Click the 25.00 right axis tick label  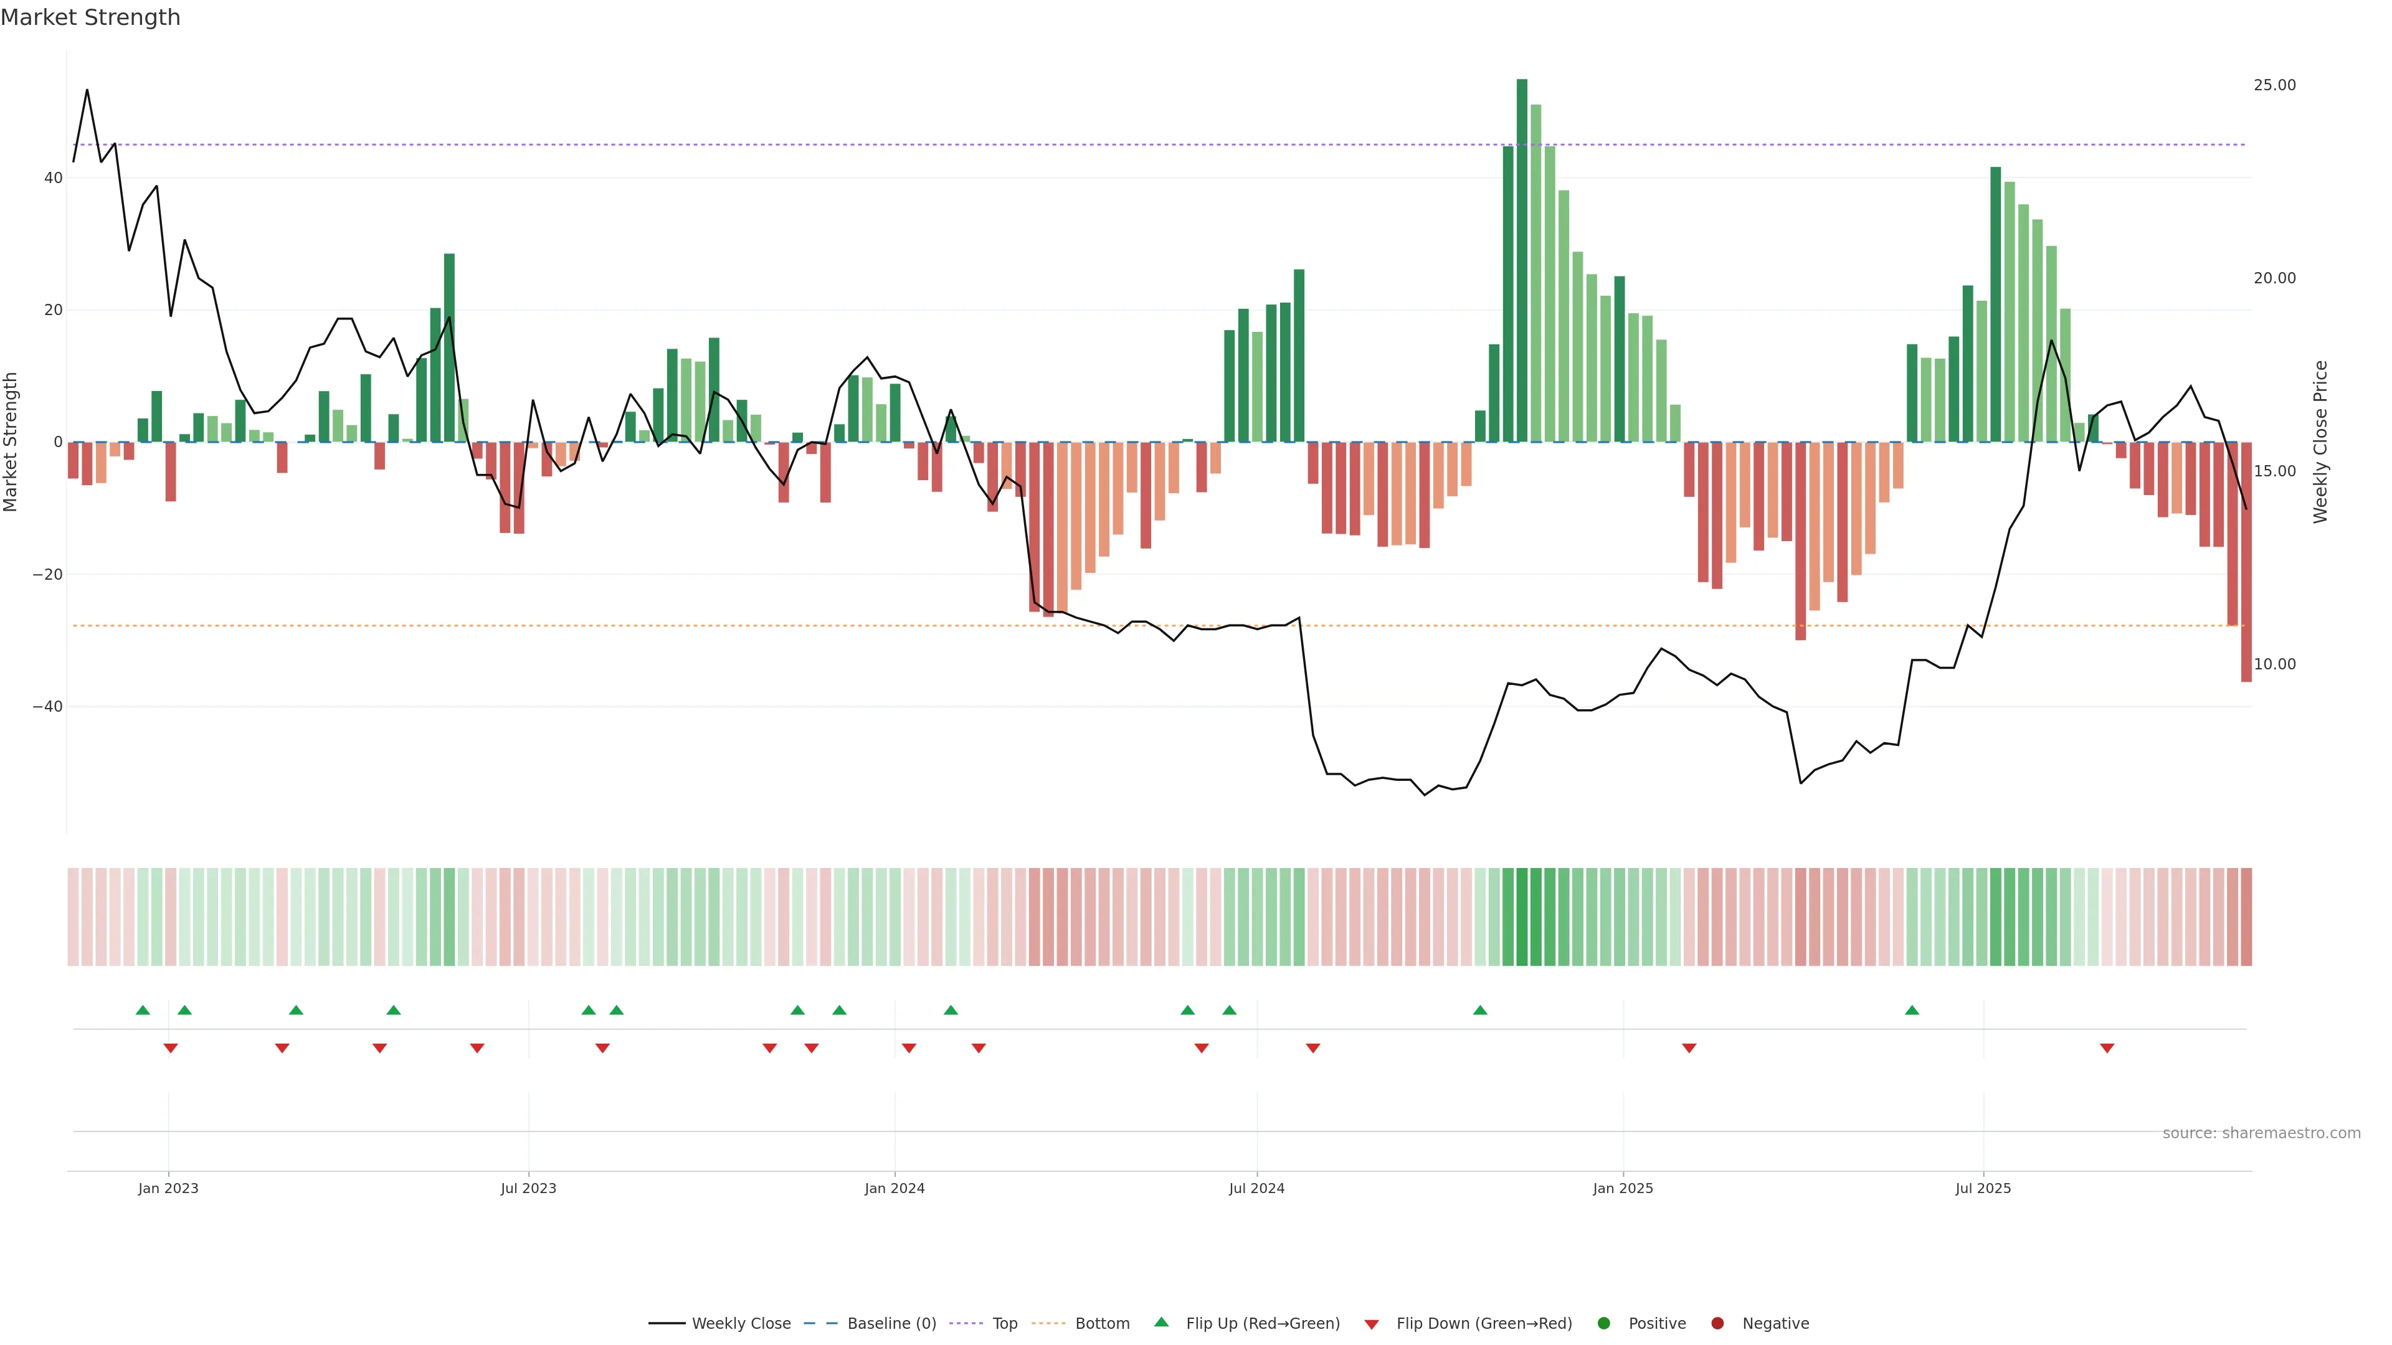2274,85
